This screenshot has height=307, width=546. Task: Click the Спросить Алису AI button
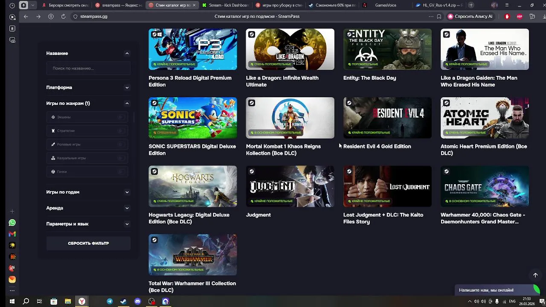click(470, 16)
